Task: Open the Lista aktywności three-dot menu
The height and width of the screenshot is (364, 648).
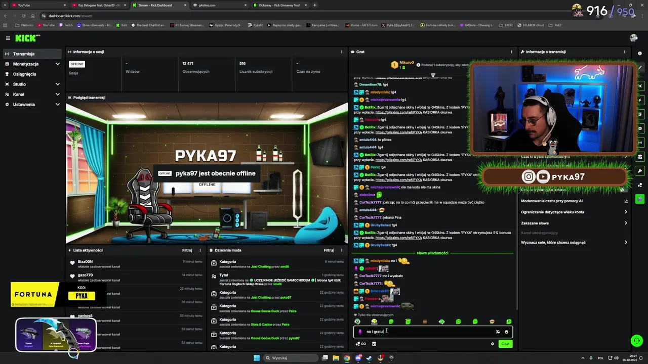Action: coord(200,250)
